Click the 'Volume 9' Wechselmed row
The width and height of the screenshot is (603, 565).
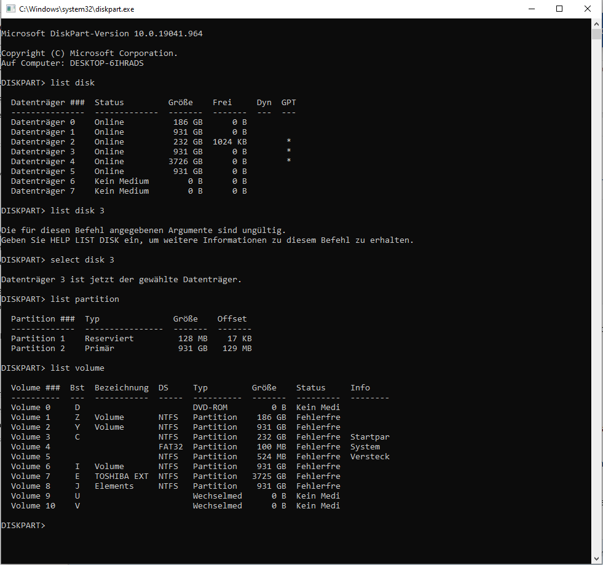click(175, 496)
